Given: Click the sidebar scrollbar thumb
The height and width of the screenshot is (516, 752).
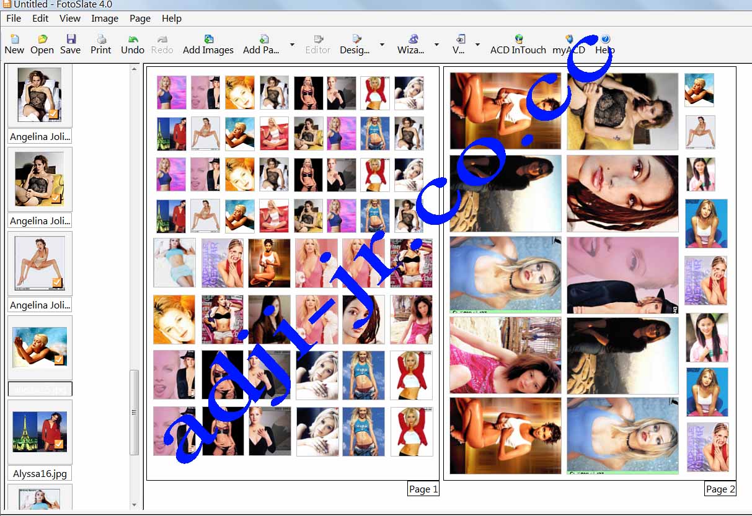Looking at the screenshot, I should tap(135, 412).
